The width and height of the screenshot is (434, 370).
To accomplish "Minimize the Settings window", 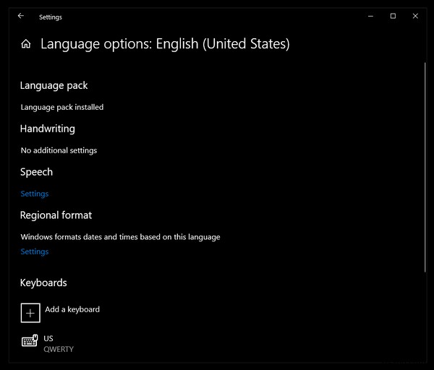I will coord(370,16).
